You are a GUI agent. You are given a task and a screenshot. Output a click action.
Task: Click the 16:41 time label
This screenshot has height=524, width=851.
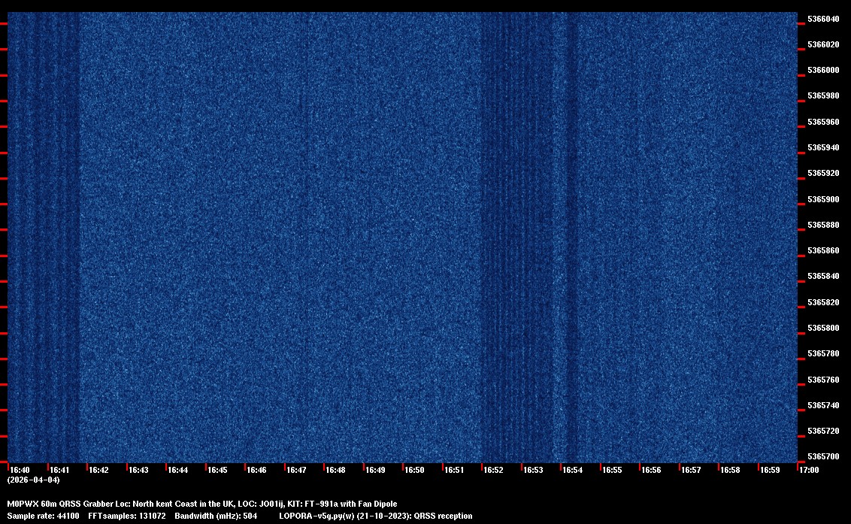point(59,470)
